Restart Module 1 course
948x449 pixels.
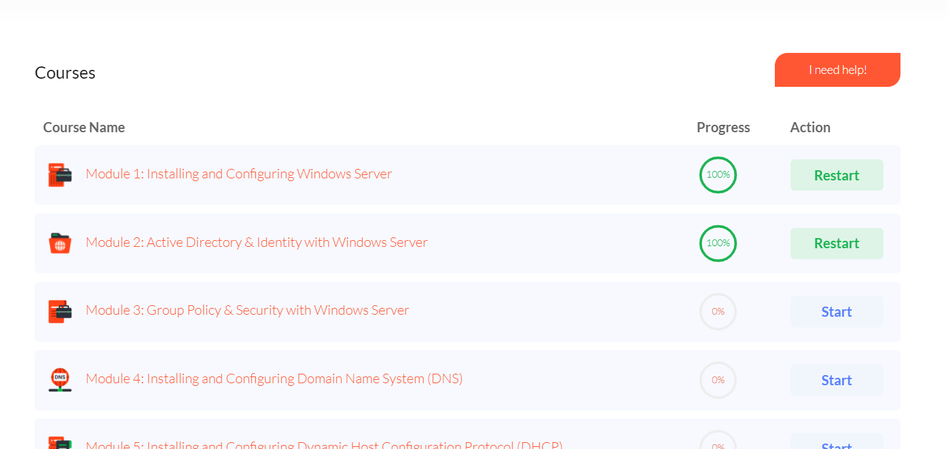(836, 176)
